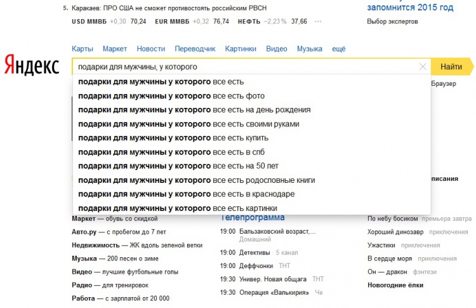Click the Яндекс logo
476x308 pixels.
(x=32, y=64)
